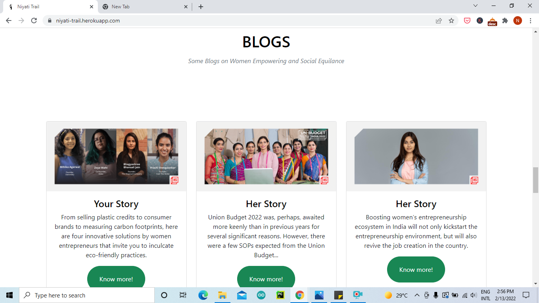Bookmark this page with the star icon
This screenshot has height=303, width=539.
451,20
